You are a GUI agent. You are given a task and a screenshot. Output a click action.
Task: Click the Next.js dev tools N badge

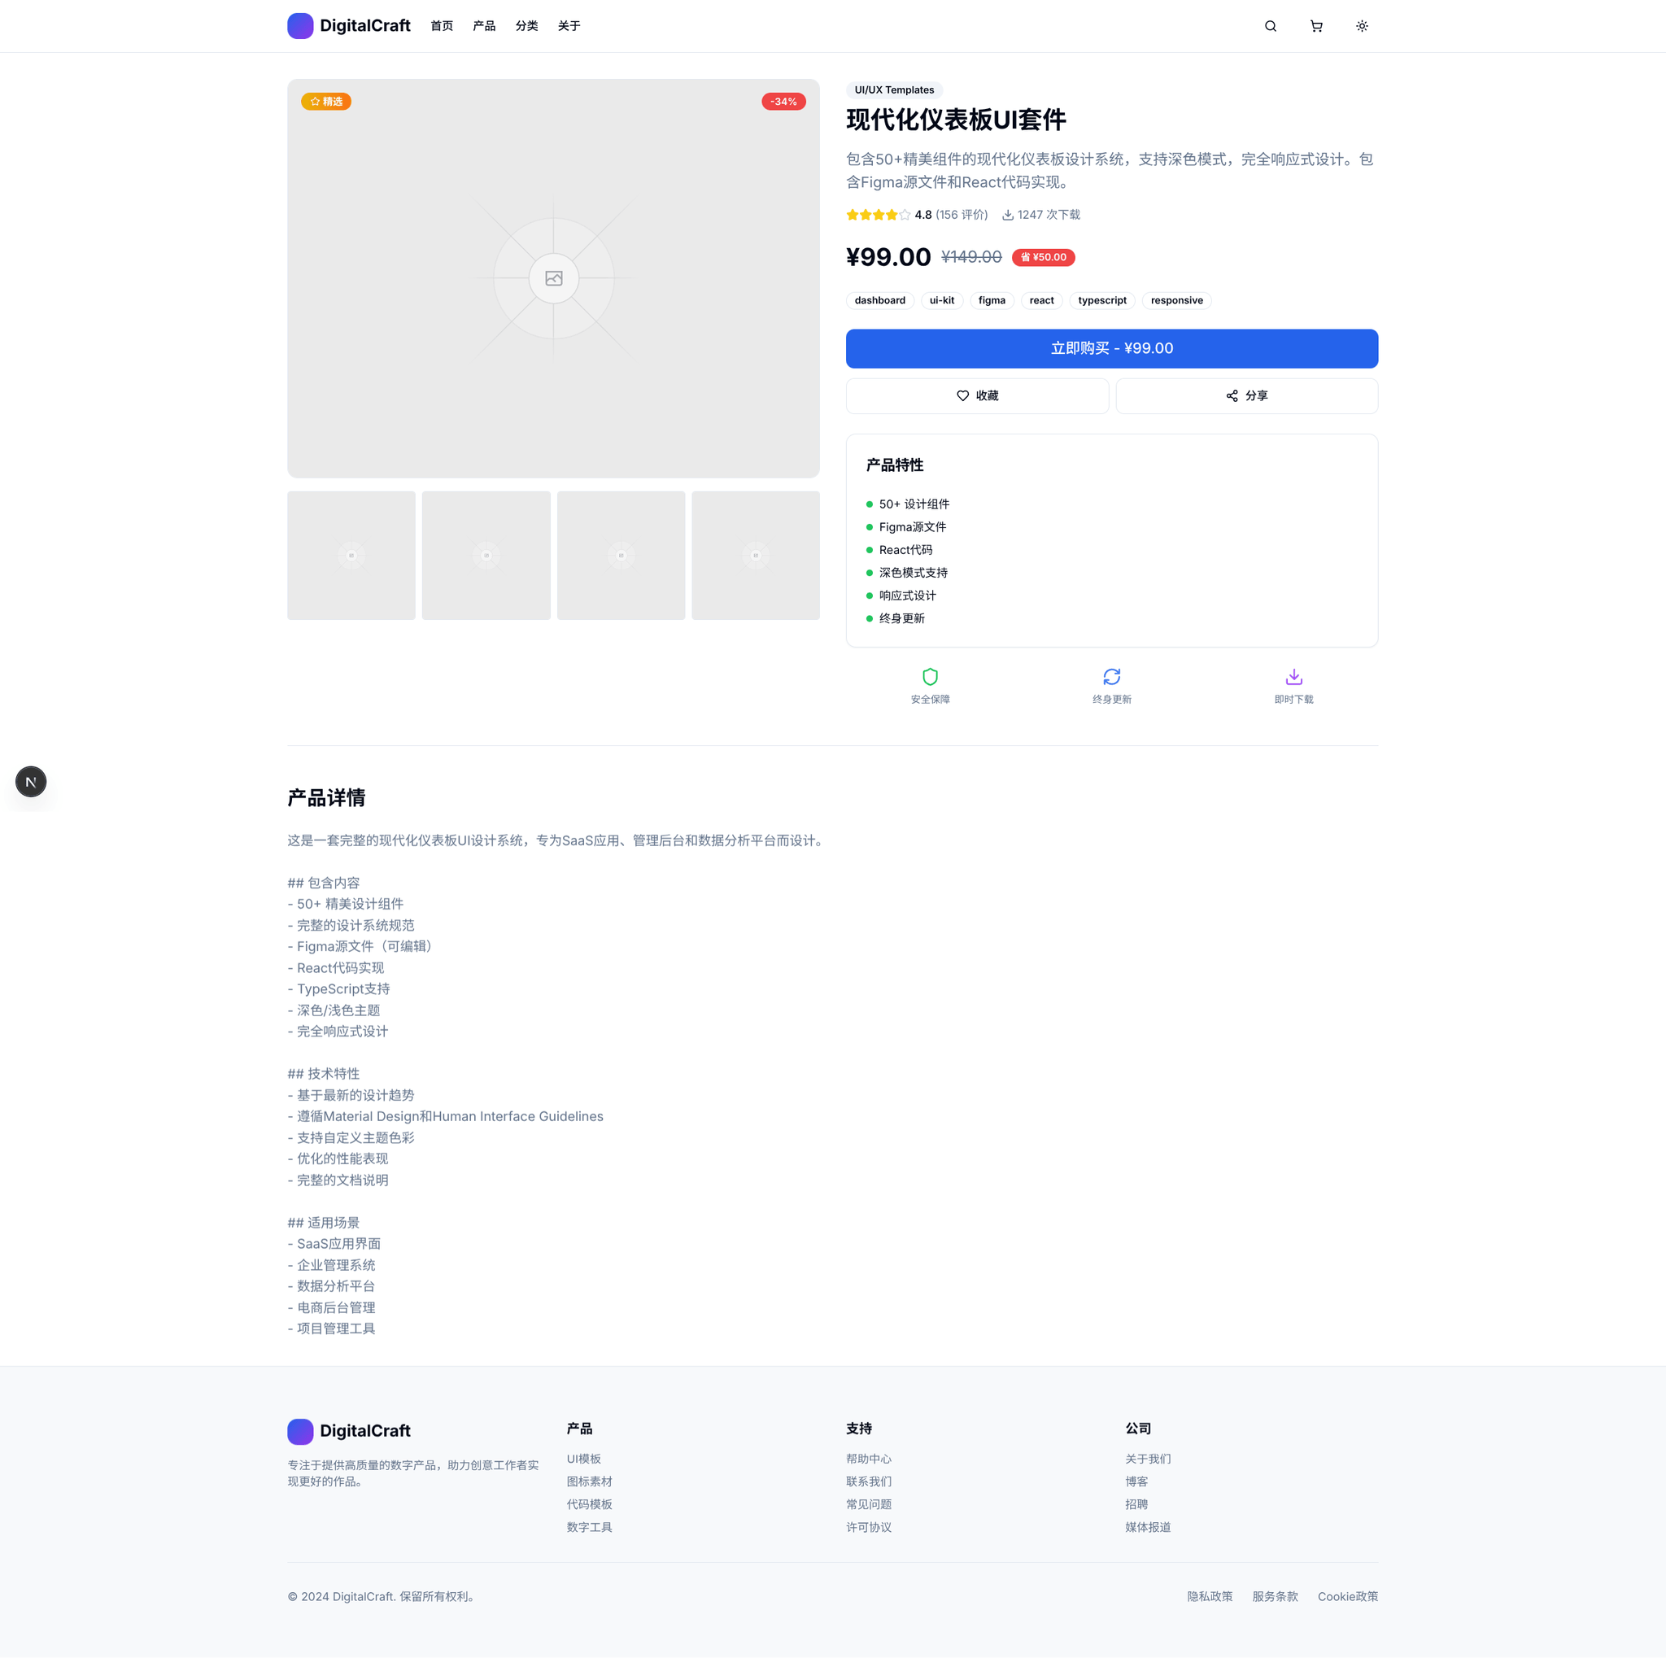click(31, 782)
